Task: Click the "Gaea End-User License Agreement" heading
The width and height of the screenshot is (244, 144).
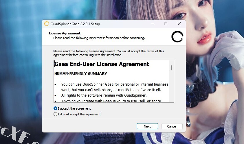Action: click(102, 64)
